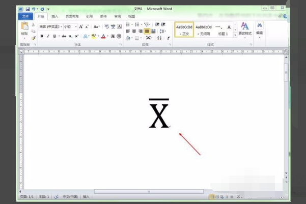Click the ruler tab selector L icon
Viewport: 306px width, 204px height.
click(x=21, y=52)
